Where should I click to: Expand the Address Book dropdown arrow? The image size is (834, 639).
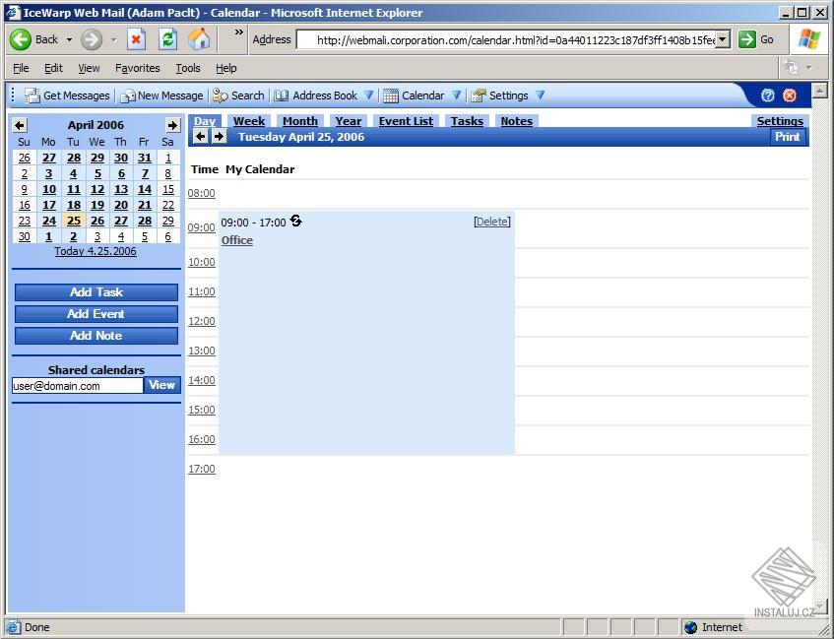click(368, 96)
